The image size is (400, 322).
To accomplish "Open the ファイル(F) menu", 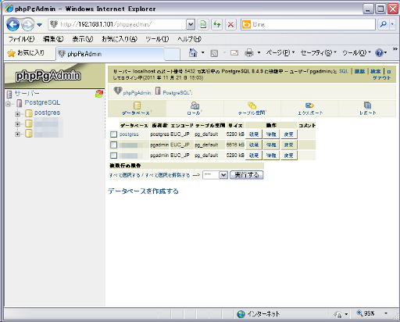I will coord(21,39).
